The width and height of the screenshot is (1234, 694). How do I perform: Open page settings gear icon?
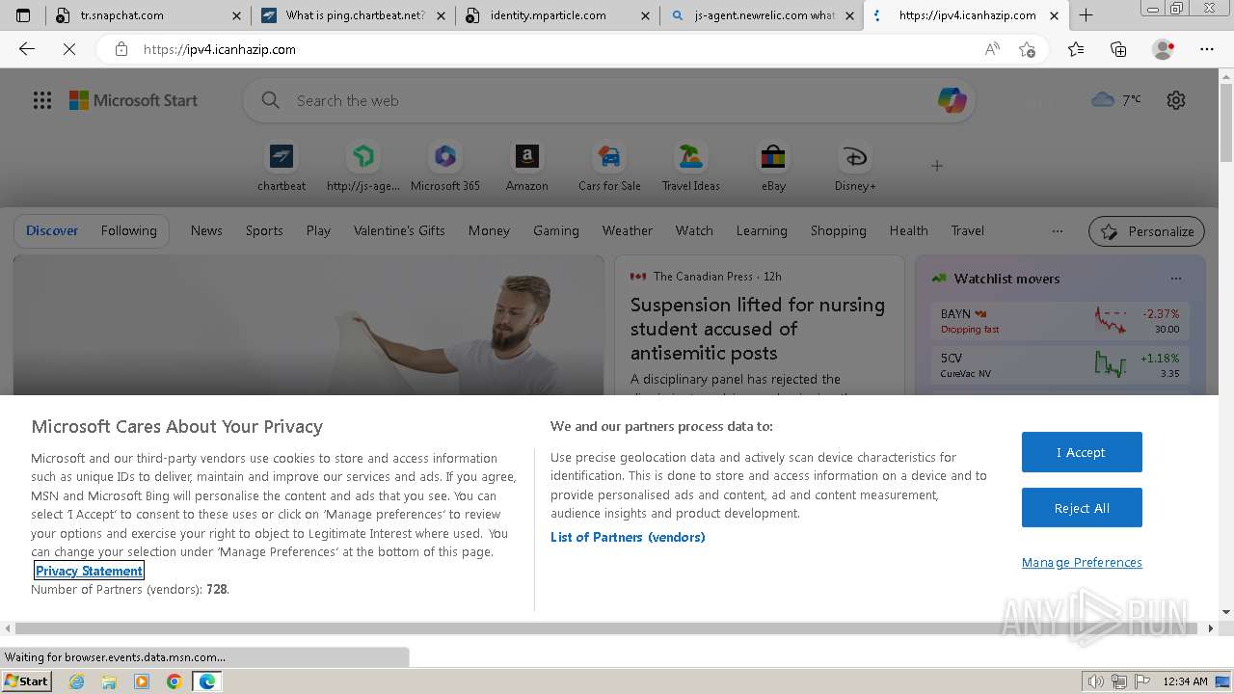pyautogui.click(x=1176, y=100)
